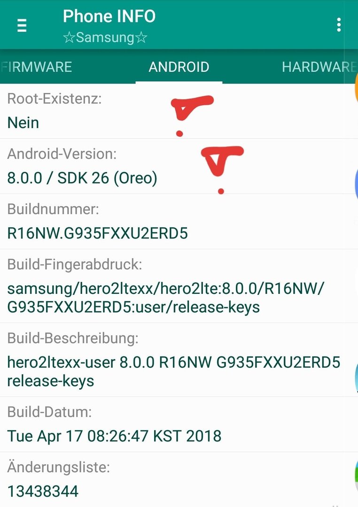Select the Änderungsliste 13438344 row

coord(179,479)
